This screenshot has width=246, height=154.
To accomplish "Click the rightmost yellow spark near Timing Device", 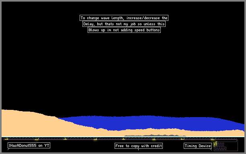I will (x=213, y=139).
